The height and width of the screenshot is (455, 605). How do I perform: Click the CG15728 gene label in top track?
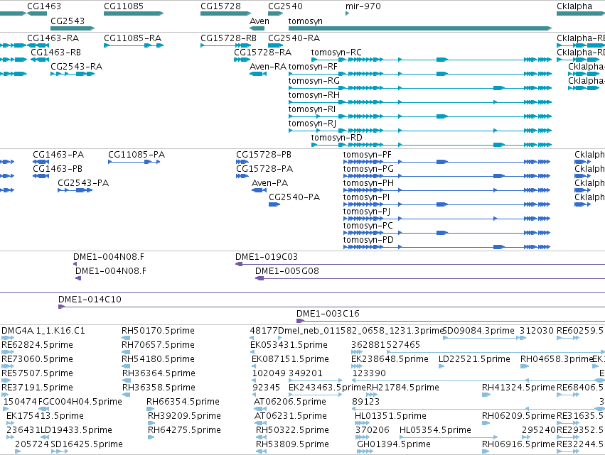(220, 6)
